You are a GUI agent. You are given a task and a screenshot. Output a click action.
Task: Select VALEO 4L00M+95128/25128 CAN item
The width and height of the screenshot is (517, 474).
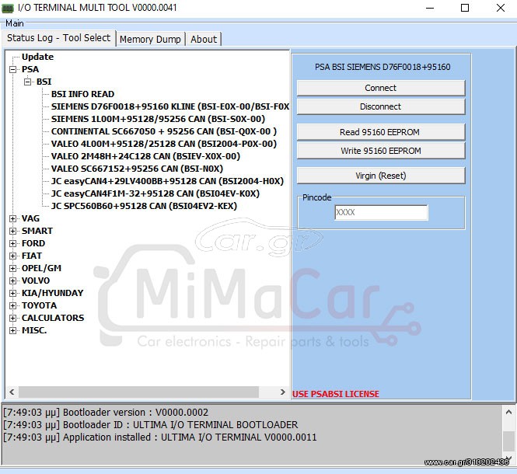164,144
